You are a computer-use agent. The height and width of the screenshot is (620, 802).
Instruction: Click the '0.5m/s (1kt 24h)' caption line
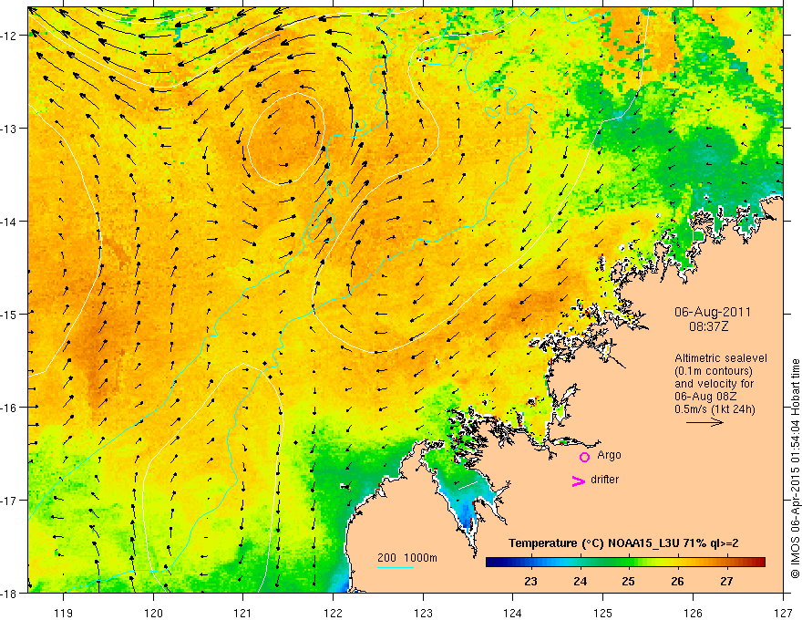[715, 409]
